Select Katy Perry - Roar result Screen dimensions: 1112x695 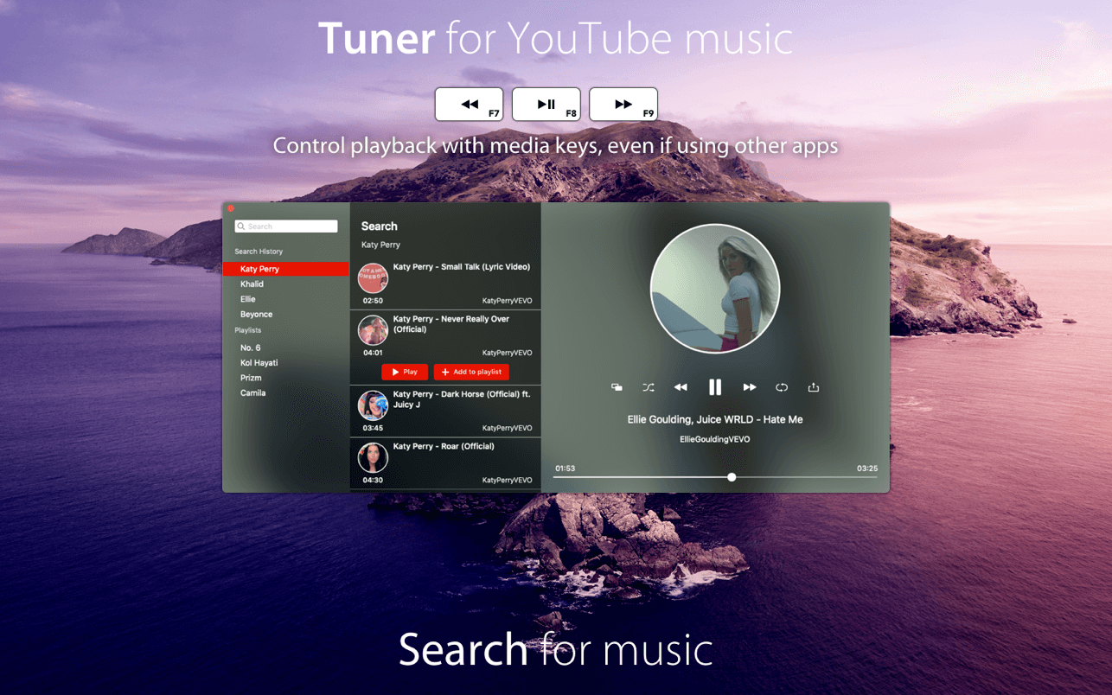pyautogui.click(x=445, y=463)
